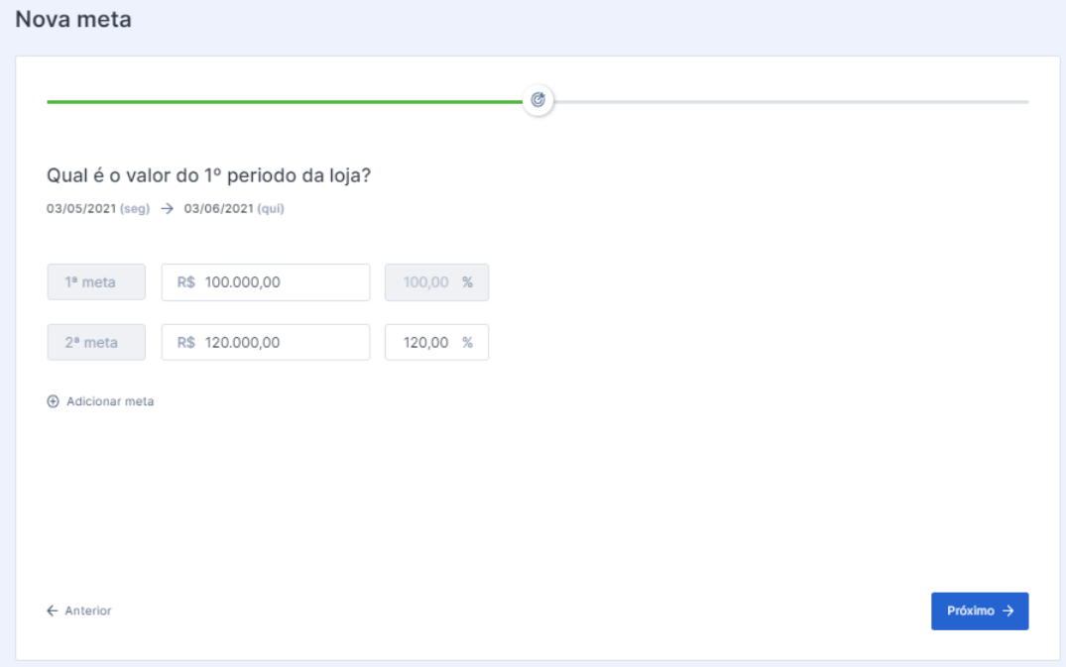Click the left arrow icon next to Anterior
The height and width of the screenshot is (667, 1066).
click(x=53, y=611)
